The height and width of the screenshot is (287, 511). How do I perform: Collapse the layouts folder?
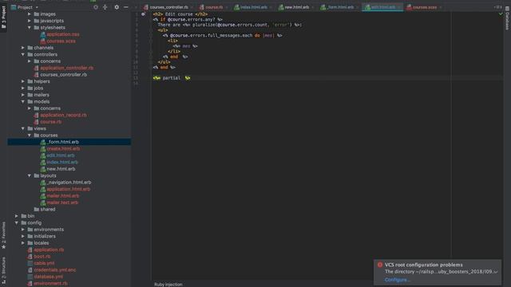click(30, 175)
